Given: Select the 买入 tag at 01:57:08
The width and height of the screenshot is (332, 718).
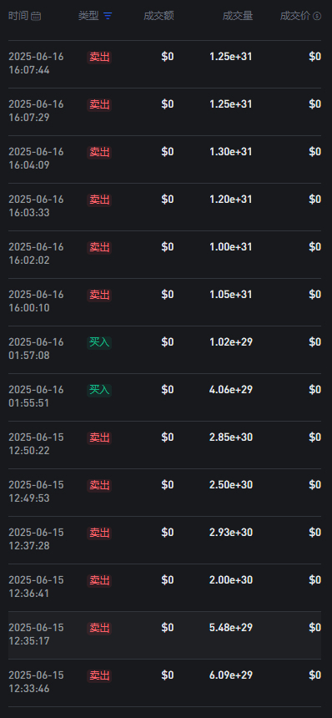Looking at the screenshot, I should click(x=99, y=343).
